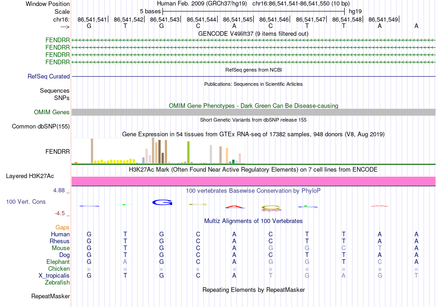Screen dimensions: 436x307
Task: Click the gray A in X_tropicalis row
Action: pos(343,276)
